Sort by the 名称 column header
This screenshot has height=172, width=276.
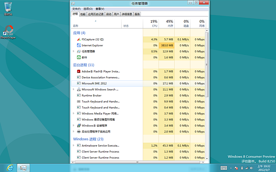pos(96,24)
